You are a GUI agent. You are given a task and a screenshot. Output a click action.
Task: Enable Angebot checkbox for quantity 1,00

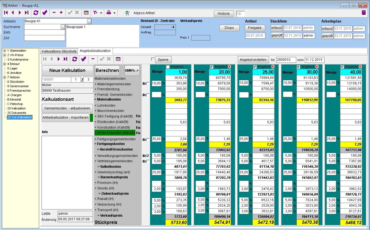click(168, 67)
